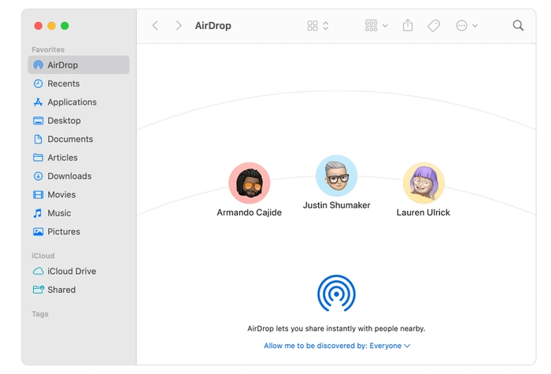Open the Search magnifier icon

point(518,25)
